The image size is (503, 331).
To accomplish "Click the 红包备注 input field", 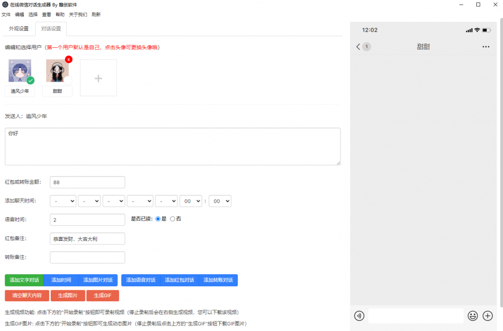I will click(x=87, y=239).
